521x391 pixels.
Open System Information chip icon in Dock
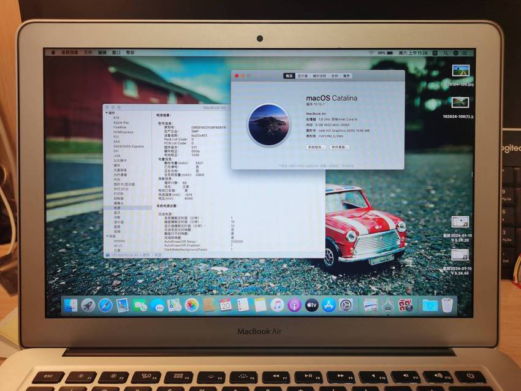pyautogui.click(x=388, y=305)
